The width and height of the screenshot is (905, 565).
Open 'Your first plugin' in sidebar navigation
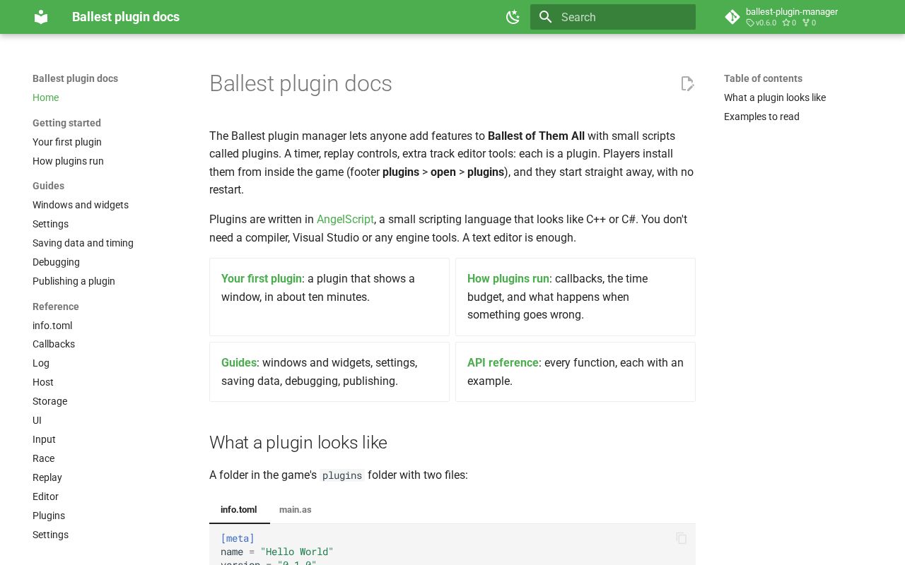click(x=67, y=142)
